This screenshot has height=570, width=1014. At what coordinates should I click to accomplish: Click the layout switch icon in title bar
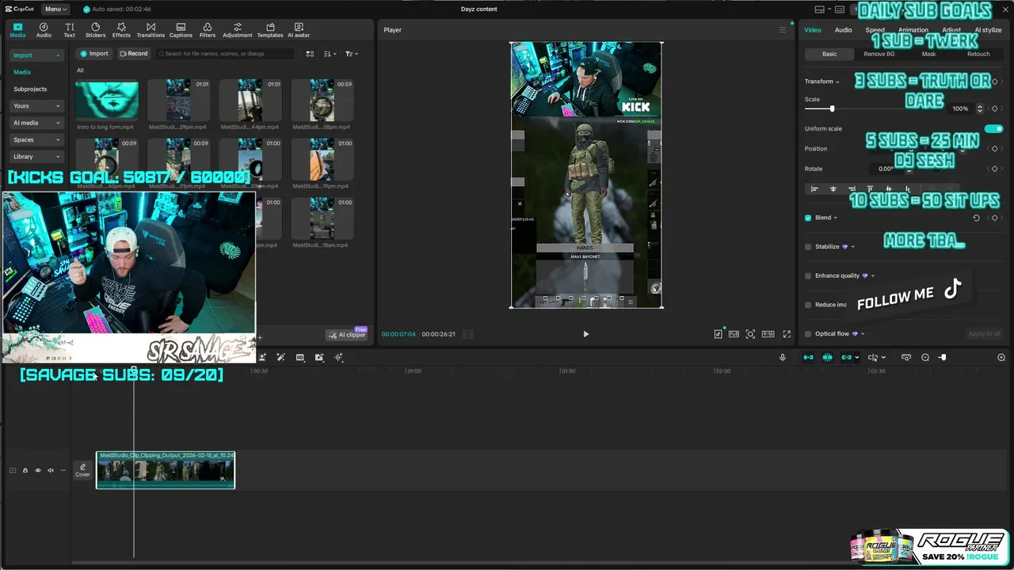click(821, 9)
